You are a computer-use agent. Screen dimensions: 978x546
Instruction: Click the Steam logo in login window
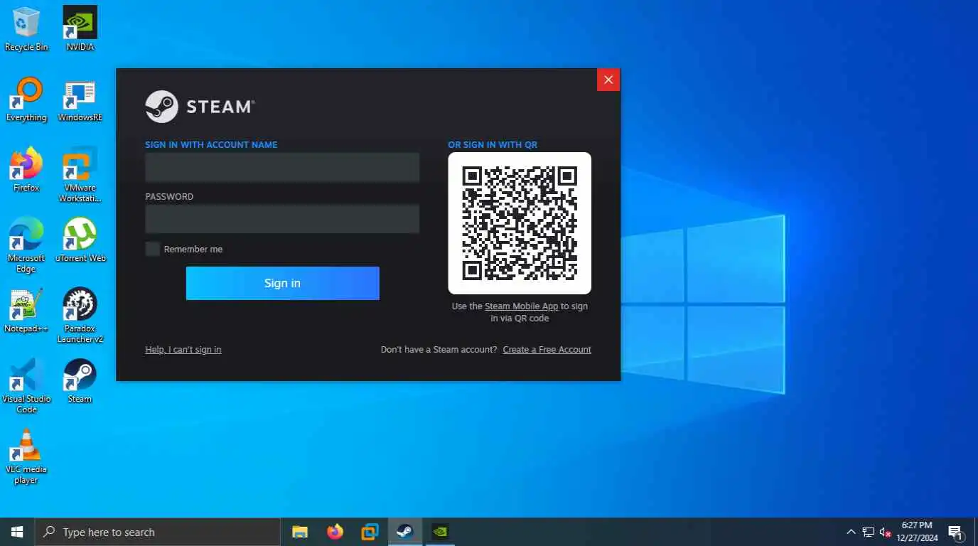[x=200, y=107]
